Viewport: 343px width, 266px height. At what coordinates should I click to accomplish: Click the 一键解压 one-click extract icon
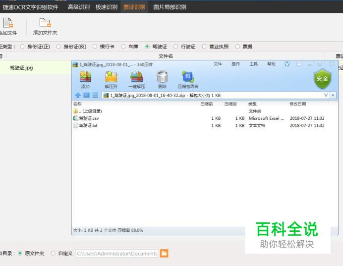click(x=137, y=77)
